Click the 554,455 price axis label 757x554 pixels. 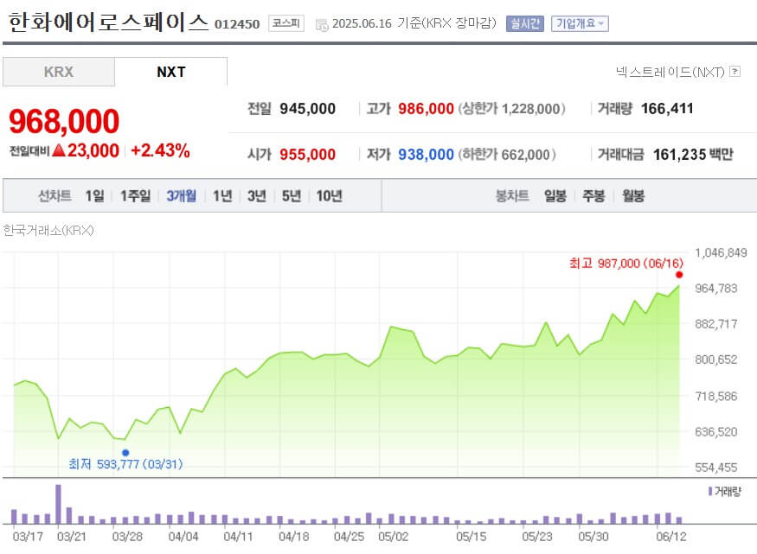[716, 468]
